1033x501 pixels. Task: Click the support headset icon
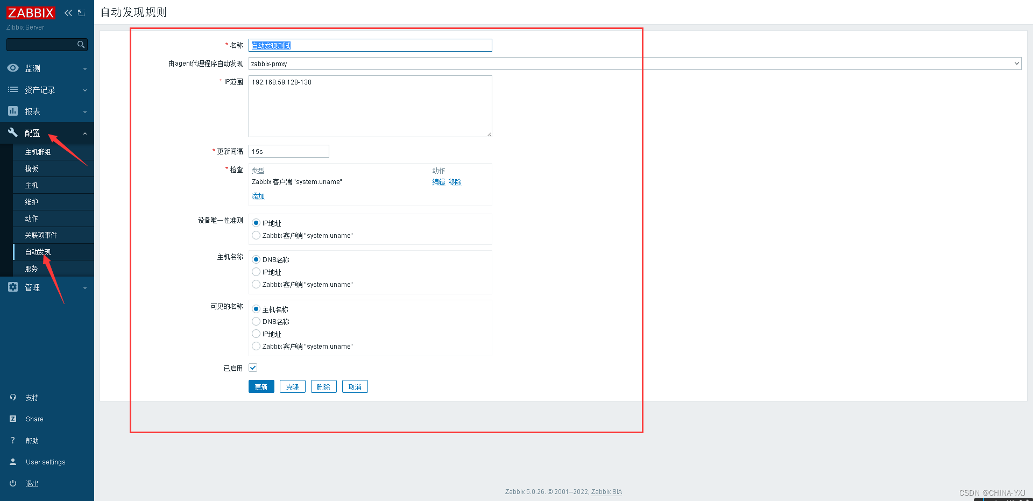pyautogui.click(x=13, y=397)
